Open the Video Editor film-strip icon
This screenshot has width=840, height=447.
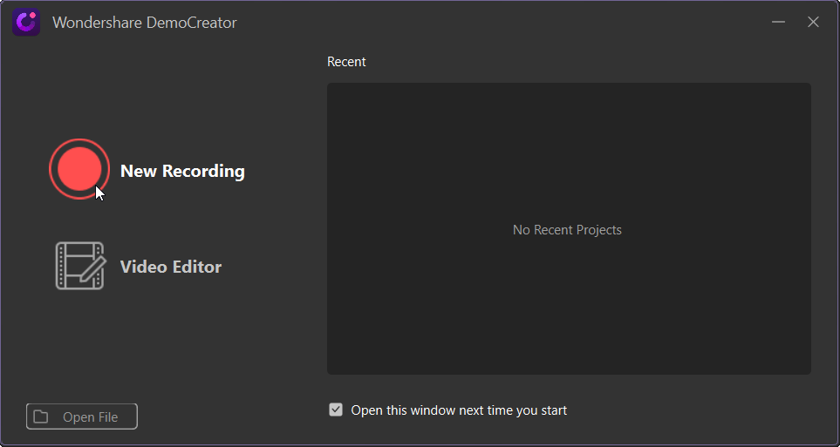pyautogui.click(x=79, y=266)
